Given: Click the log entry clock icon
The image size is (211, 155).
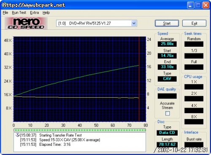Looking at the screenshot, I should pos(17,135).
